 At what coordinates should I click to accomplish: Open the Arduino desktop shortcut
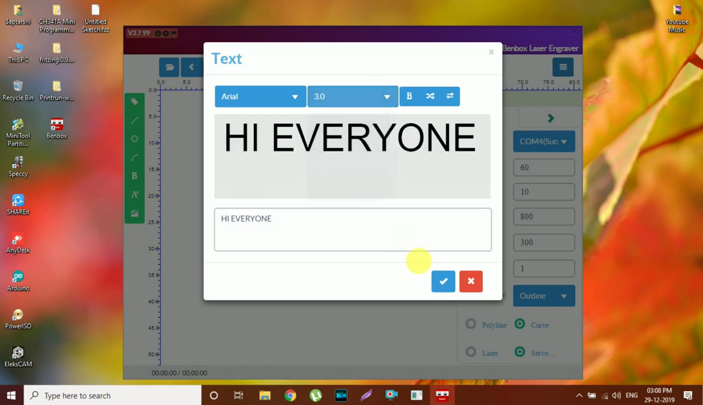tap(18, 281)
